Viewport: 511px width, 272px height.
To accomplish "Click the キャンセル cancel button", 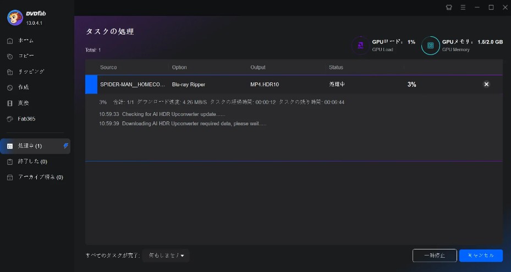I will pos(481,256).
